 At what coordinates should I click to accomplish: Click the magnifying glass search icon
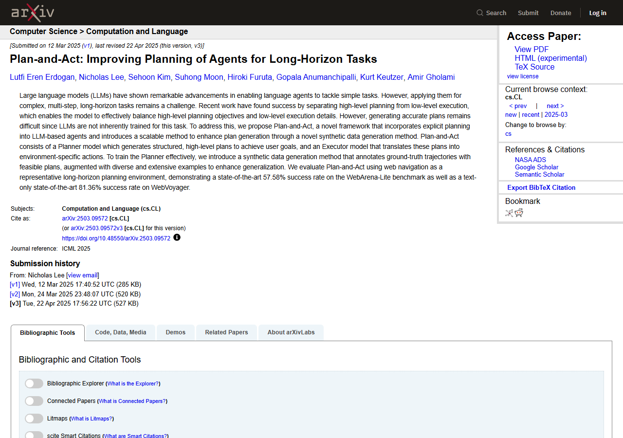(x=480, y=13)
